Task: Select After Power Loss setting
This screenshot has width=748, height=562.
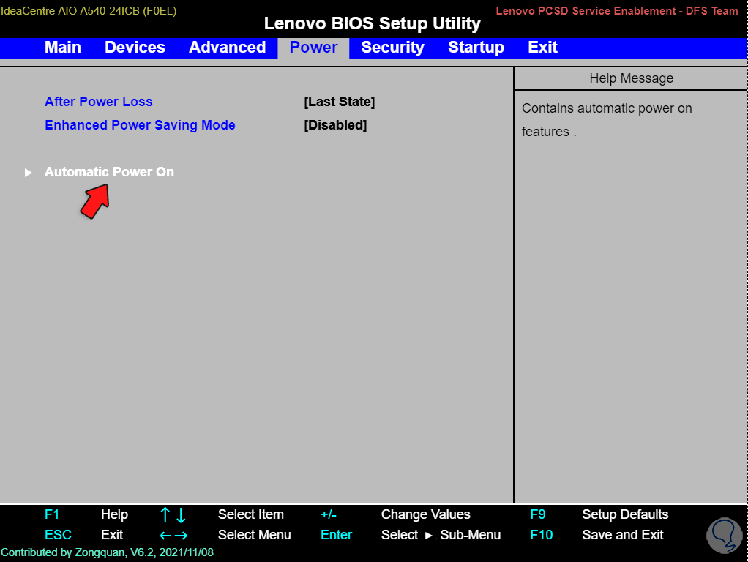Action: click(98, 102)
